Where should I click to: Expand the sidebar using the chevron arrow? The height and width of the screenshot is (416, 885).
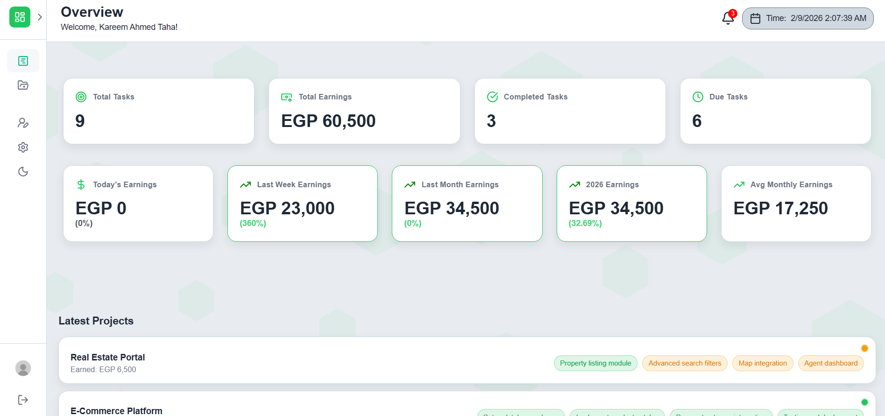tap(39, 16)
